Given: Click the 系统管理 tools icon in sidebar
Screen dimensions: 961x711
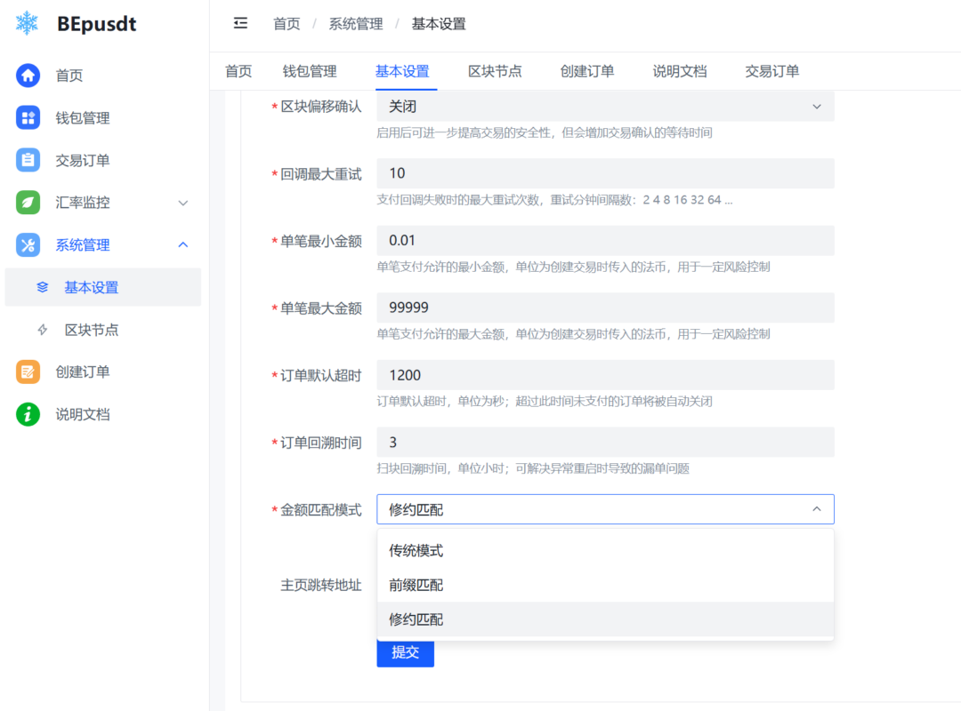Looking at the screenshot, I should click(28, 245).
